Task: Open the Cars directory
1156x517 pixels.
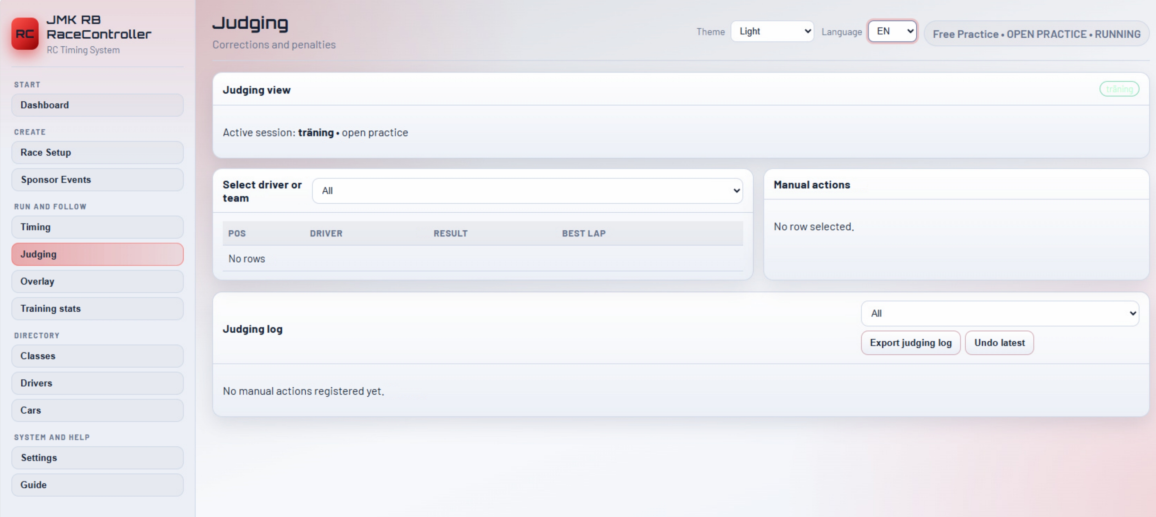Action: (98, 410)
